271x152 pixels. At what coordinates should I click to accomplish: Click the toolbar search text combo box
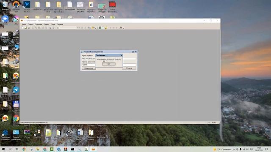68,28
